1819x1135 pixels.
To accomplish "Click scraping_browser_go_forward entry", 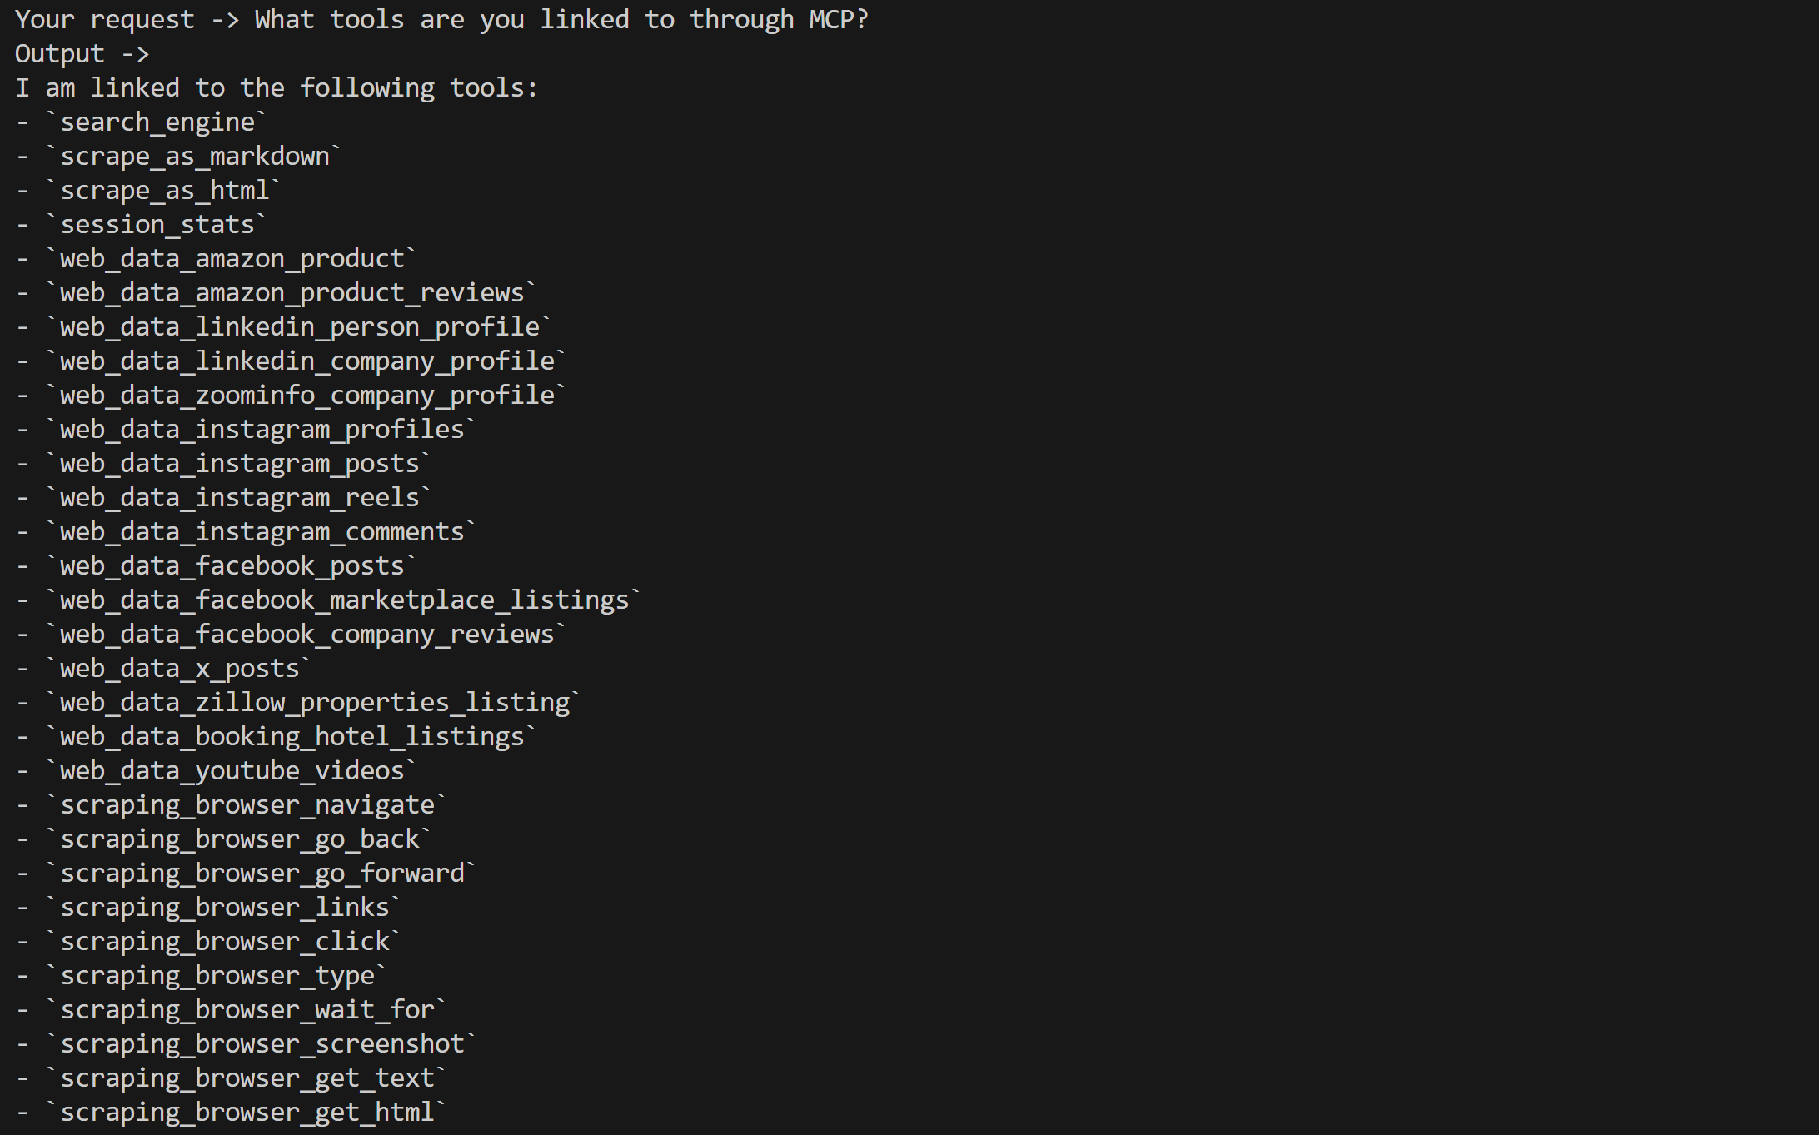I will pos(262,874).
